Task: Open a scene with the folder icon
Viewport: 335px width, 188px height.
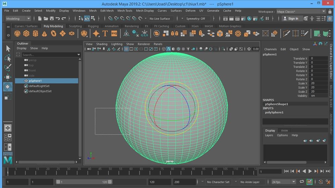Action: (46, 18)
